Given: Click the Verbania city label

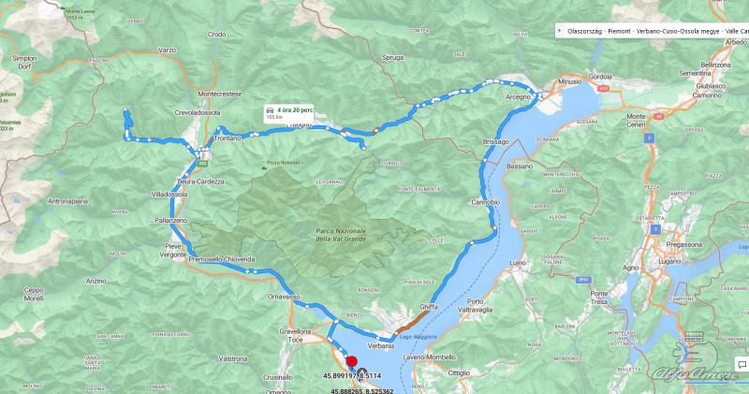Looking at the screenshot, I should [381, 345].
